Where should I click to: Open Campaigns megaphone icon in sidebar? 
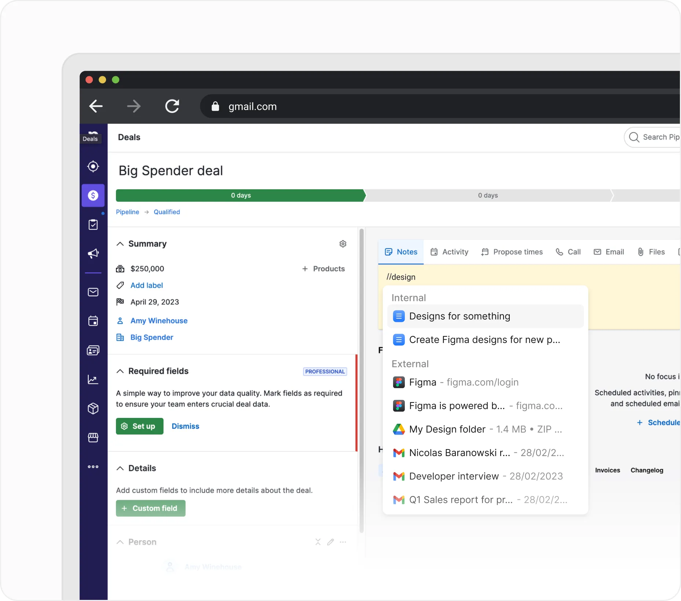click(93, 253)
